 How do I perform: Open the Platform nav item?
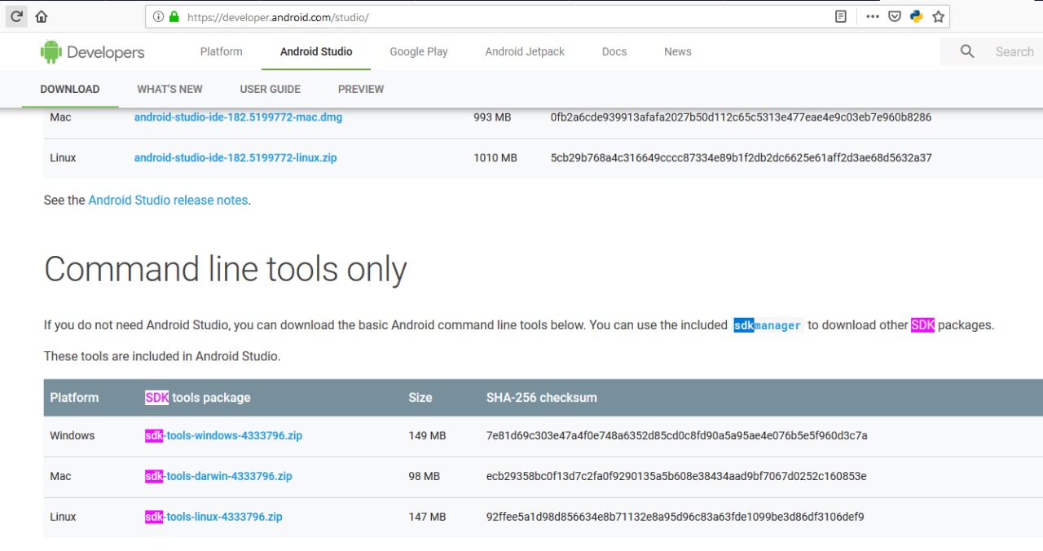point(222,51)
